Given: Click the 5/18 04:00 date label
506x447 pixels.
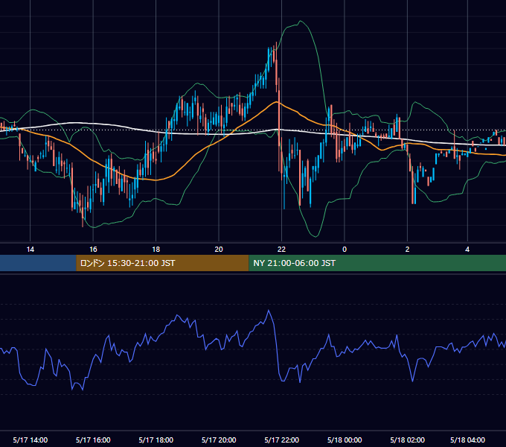Looking at the screenshot, I should tap(467, 440).
